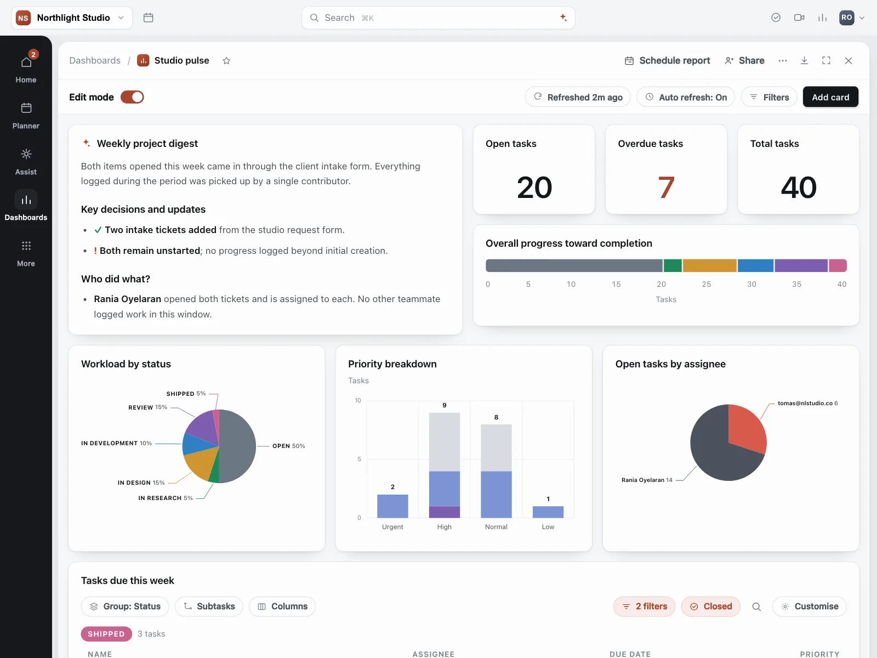Download the dashboard with the download icon
This screenshot has height=658, width=877.
click(804, 61)
